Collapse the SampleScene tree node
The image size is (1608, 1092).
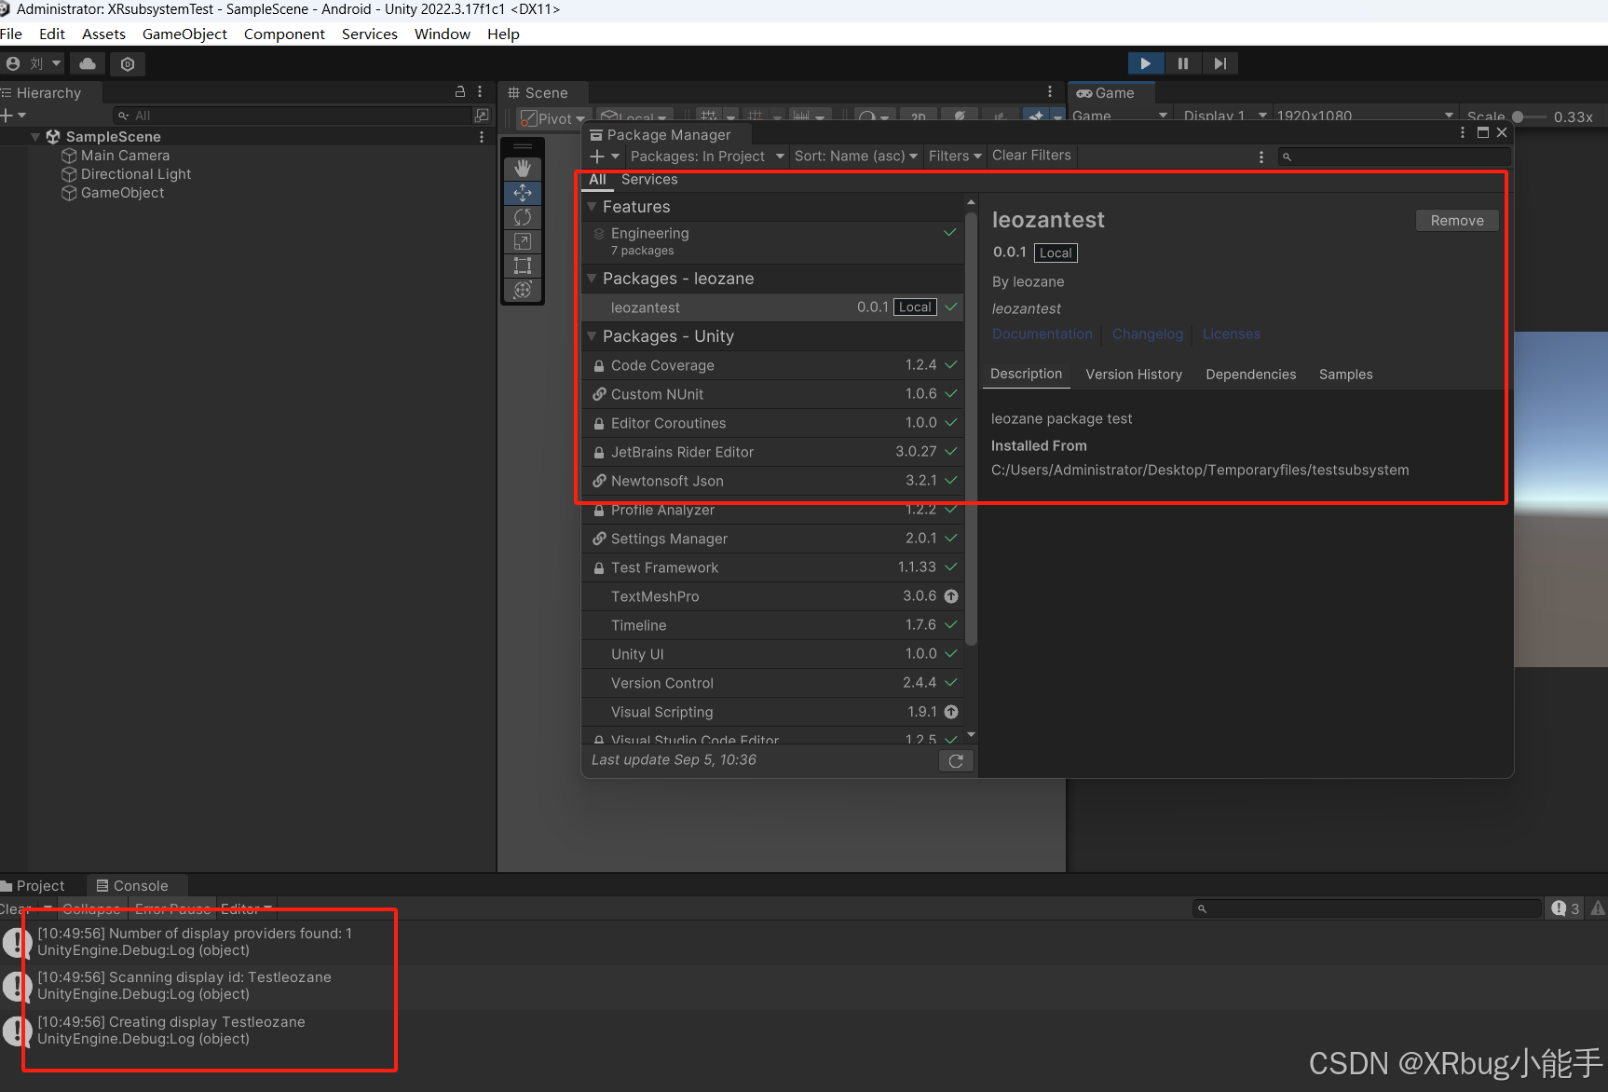[x=35, y=137]
